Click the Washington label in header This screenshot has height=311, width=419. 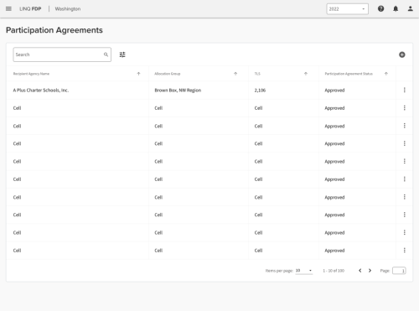tap(68, 9)
